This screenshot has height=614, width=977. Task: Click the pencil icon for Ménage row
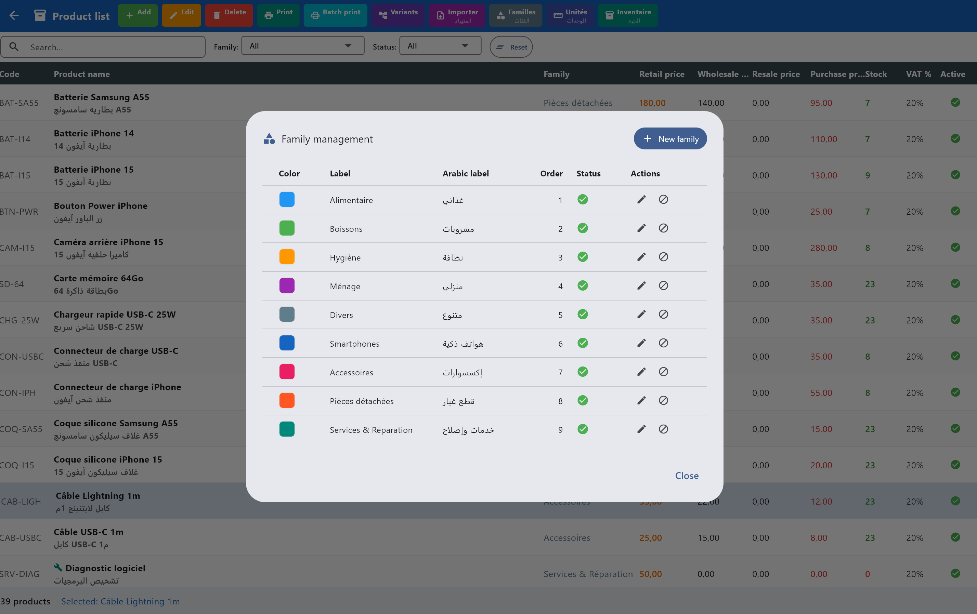click(641, 286)
